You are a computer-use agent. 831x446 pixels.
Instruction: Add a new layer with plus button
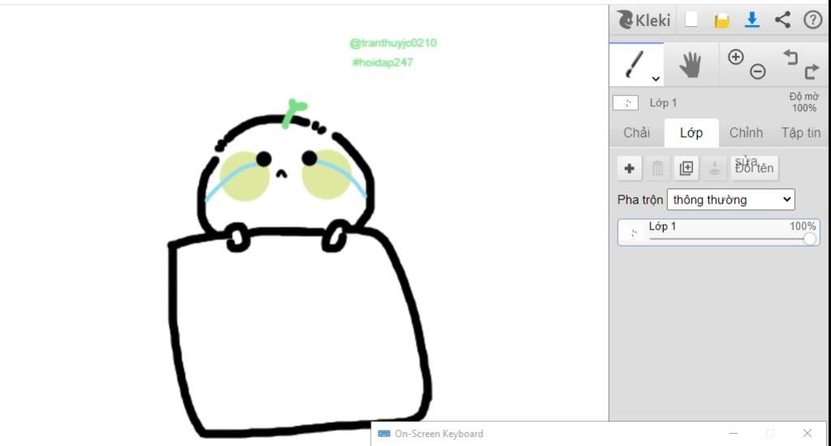coord(629,169)
